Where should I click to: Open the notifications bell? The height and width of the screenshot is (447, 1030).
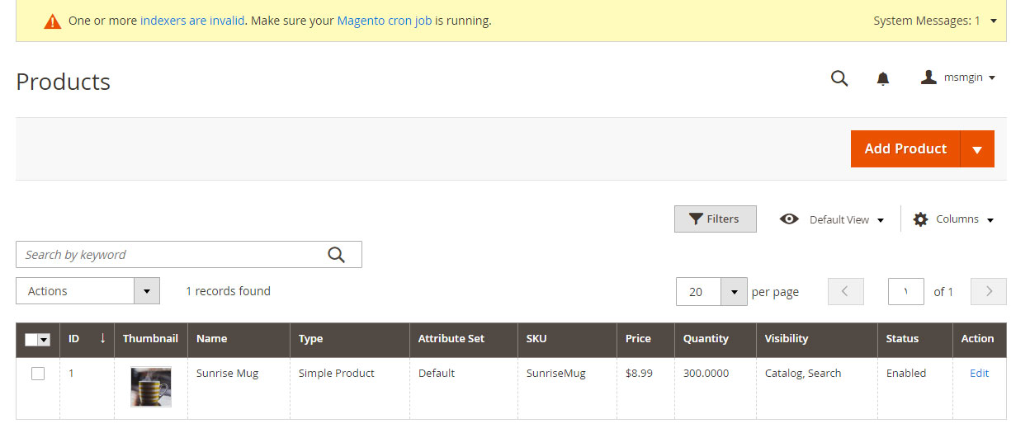[882, 78]
